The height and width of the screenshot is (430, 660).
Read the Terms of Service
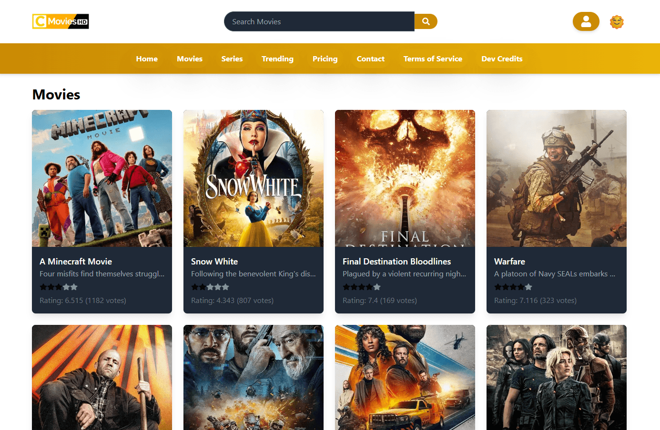[x=433, y=59]
